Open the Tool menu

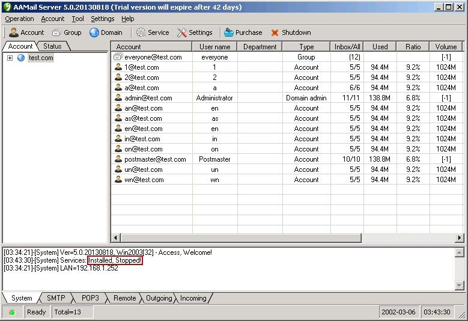point(77,19)
